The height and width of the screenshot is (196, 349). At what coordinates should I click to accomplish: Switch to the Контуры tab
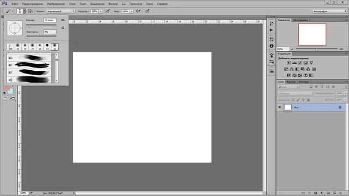tap(304, 82)
